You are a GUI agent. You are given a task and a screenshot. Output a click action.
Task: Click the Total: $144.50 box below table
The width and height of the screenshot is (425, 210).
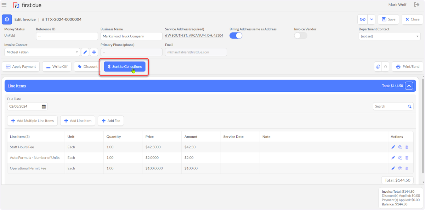(x=397, y=180)
